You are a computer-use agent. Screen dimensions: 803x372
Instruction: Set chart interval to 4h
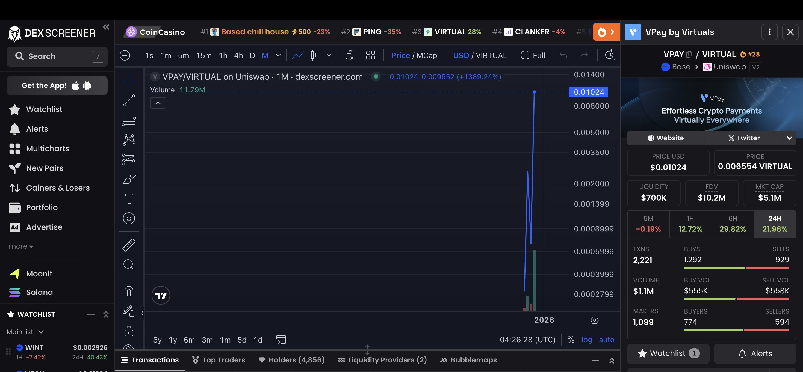tap(238, 55)
